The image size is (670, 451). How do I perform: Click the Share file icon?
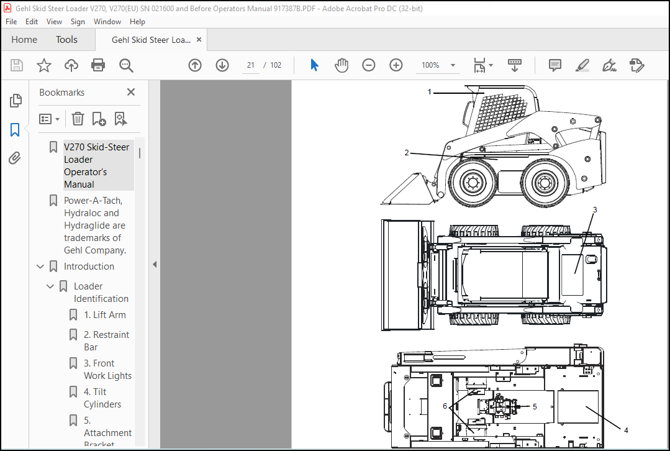pyautogui.click(x=636, y=65)
